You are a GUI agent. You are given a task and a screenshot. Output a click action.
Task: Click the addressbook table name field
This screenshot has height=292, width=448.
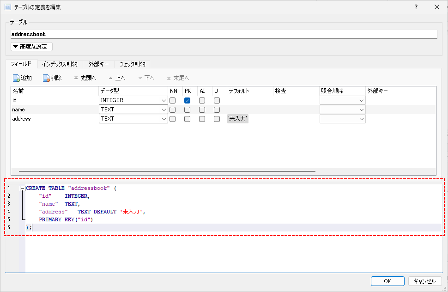coord(224,34)
